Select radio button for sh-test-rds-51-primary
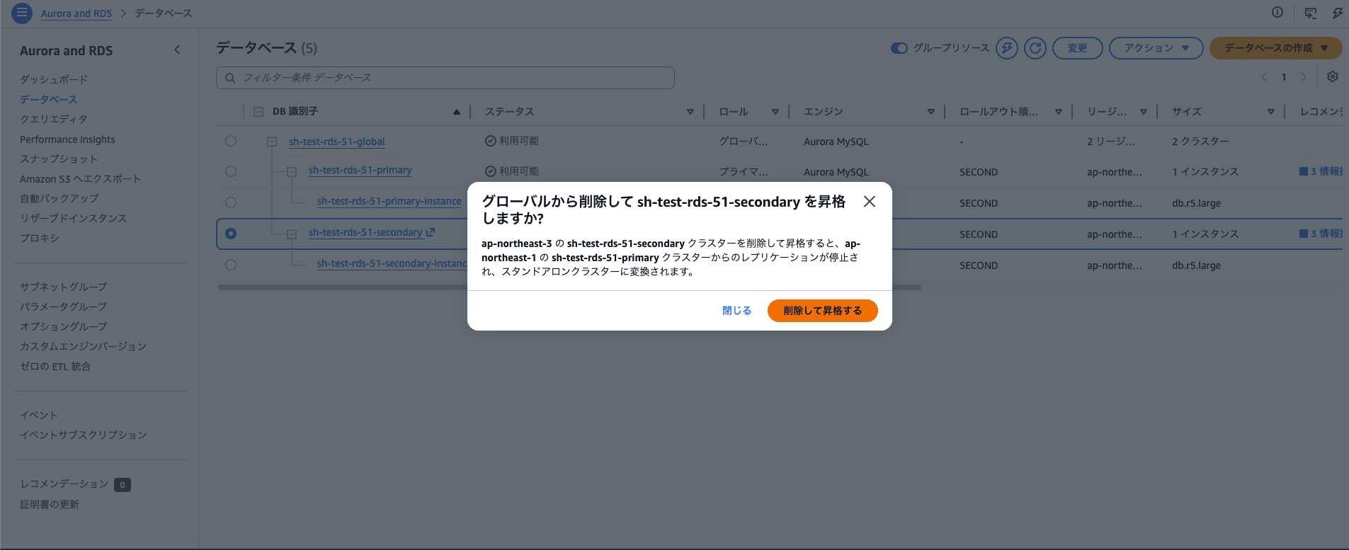Viewport: 1349px width, 550px height. [231, 171]
